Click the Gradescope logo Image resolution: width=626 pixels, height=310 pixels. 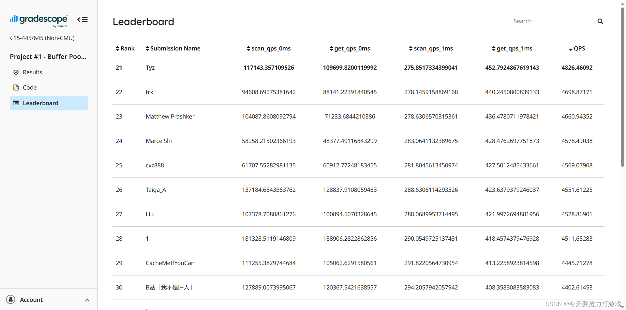click(x=38, y=21)
